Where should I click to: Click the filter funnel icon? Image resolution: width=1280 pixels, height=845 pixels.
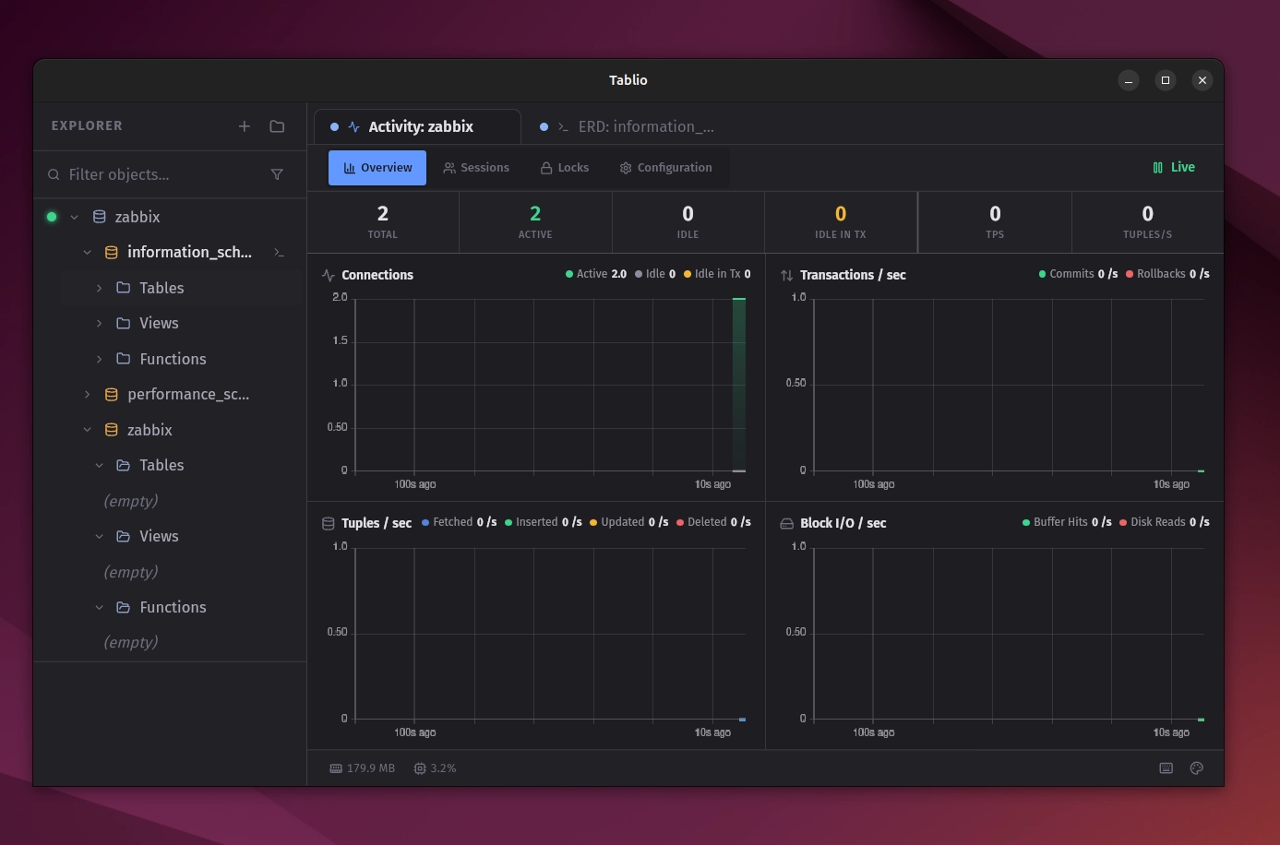tap(277, 174)
